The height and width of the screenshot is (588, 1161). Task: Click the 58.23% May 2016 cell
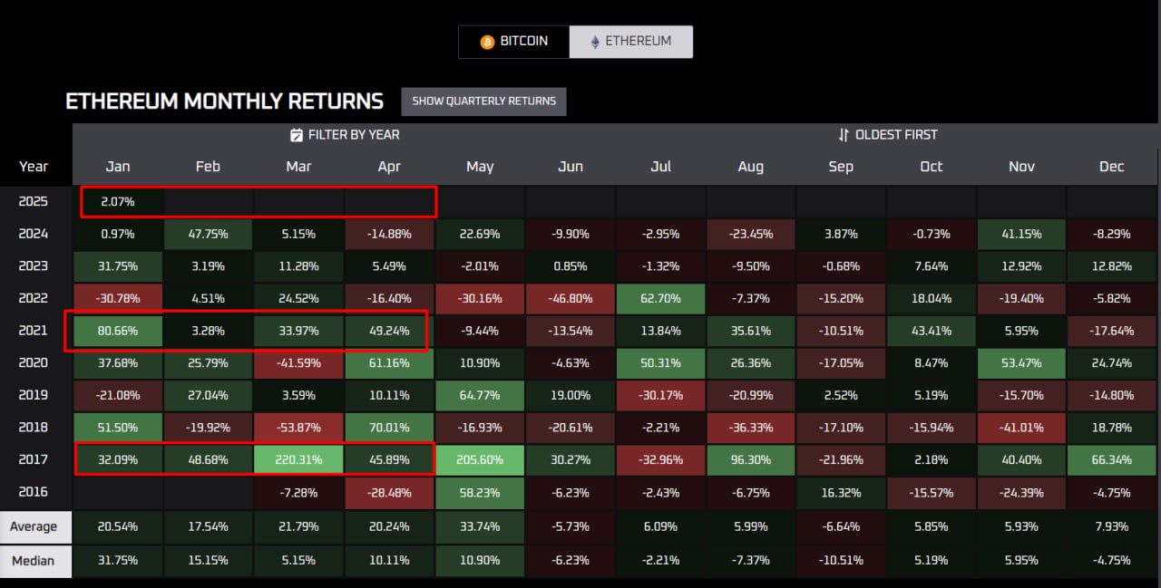480,492
